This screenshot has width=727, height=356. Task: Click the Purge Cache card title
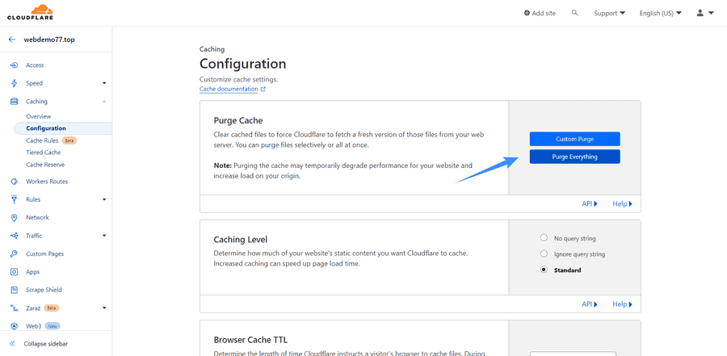click(237, 120)
